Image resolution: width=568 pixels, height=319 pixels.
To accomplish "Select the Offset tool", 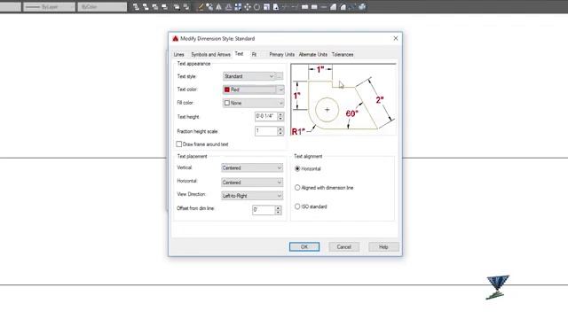I will click(229, 7).
